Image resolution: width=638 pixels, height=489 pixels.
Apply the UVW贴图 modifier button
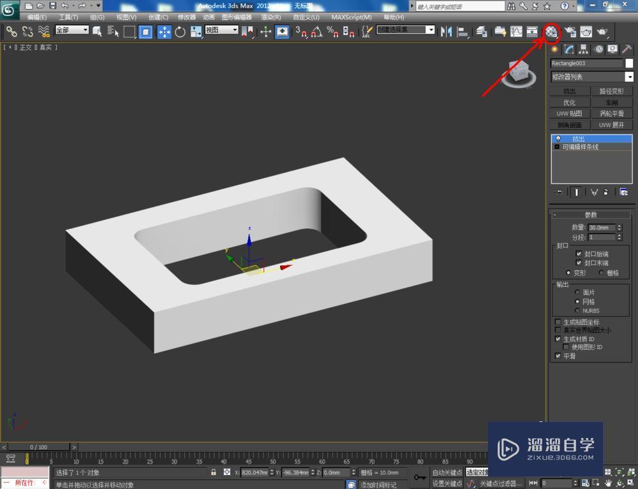pyautogui.click(x=569, y=113)
